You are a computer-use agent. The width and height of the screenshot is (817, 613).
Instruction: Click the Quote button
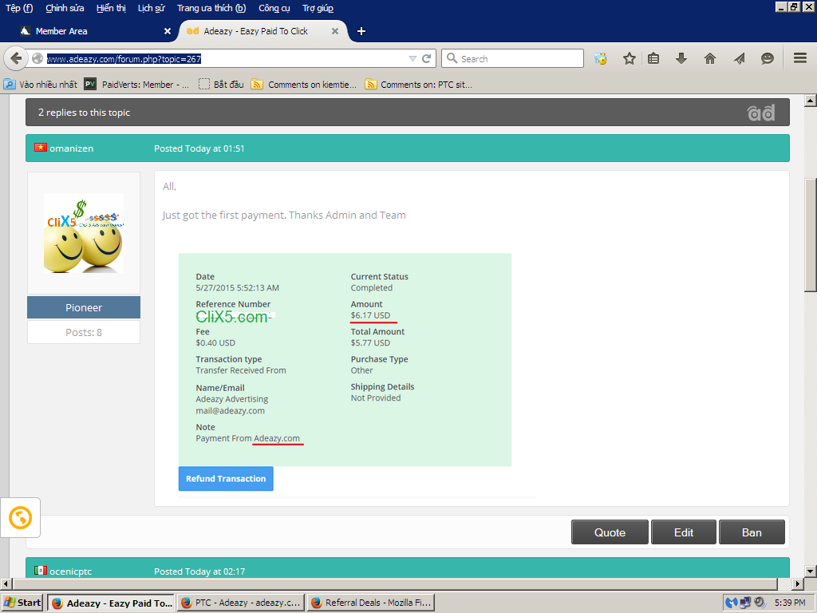pos(610,532)
